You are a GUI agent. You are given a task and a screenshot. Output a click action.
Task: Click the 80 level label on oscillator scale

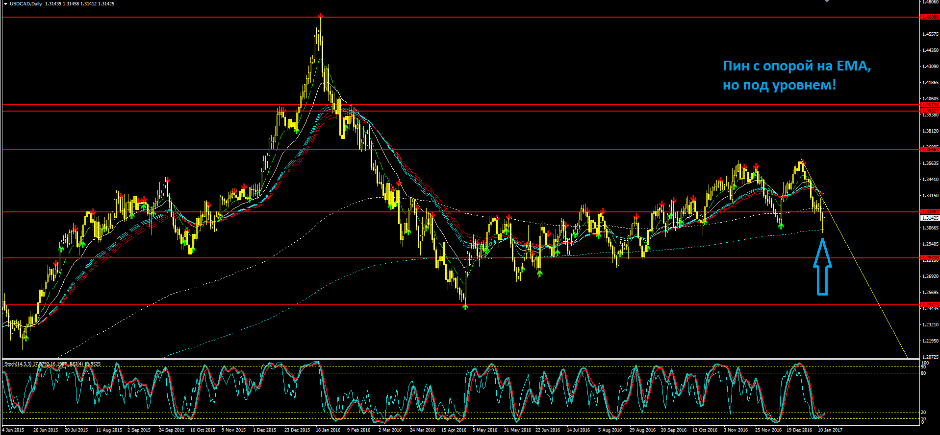(x=923, y=373)
